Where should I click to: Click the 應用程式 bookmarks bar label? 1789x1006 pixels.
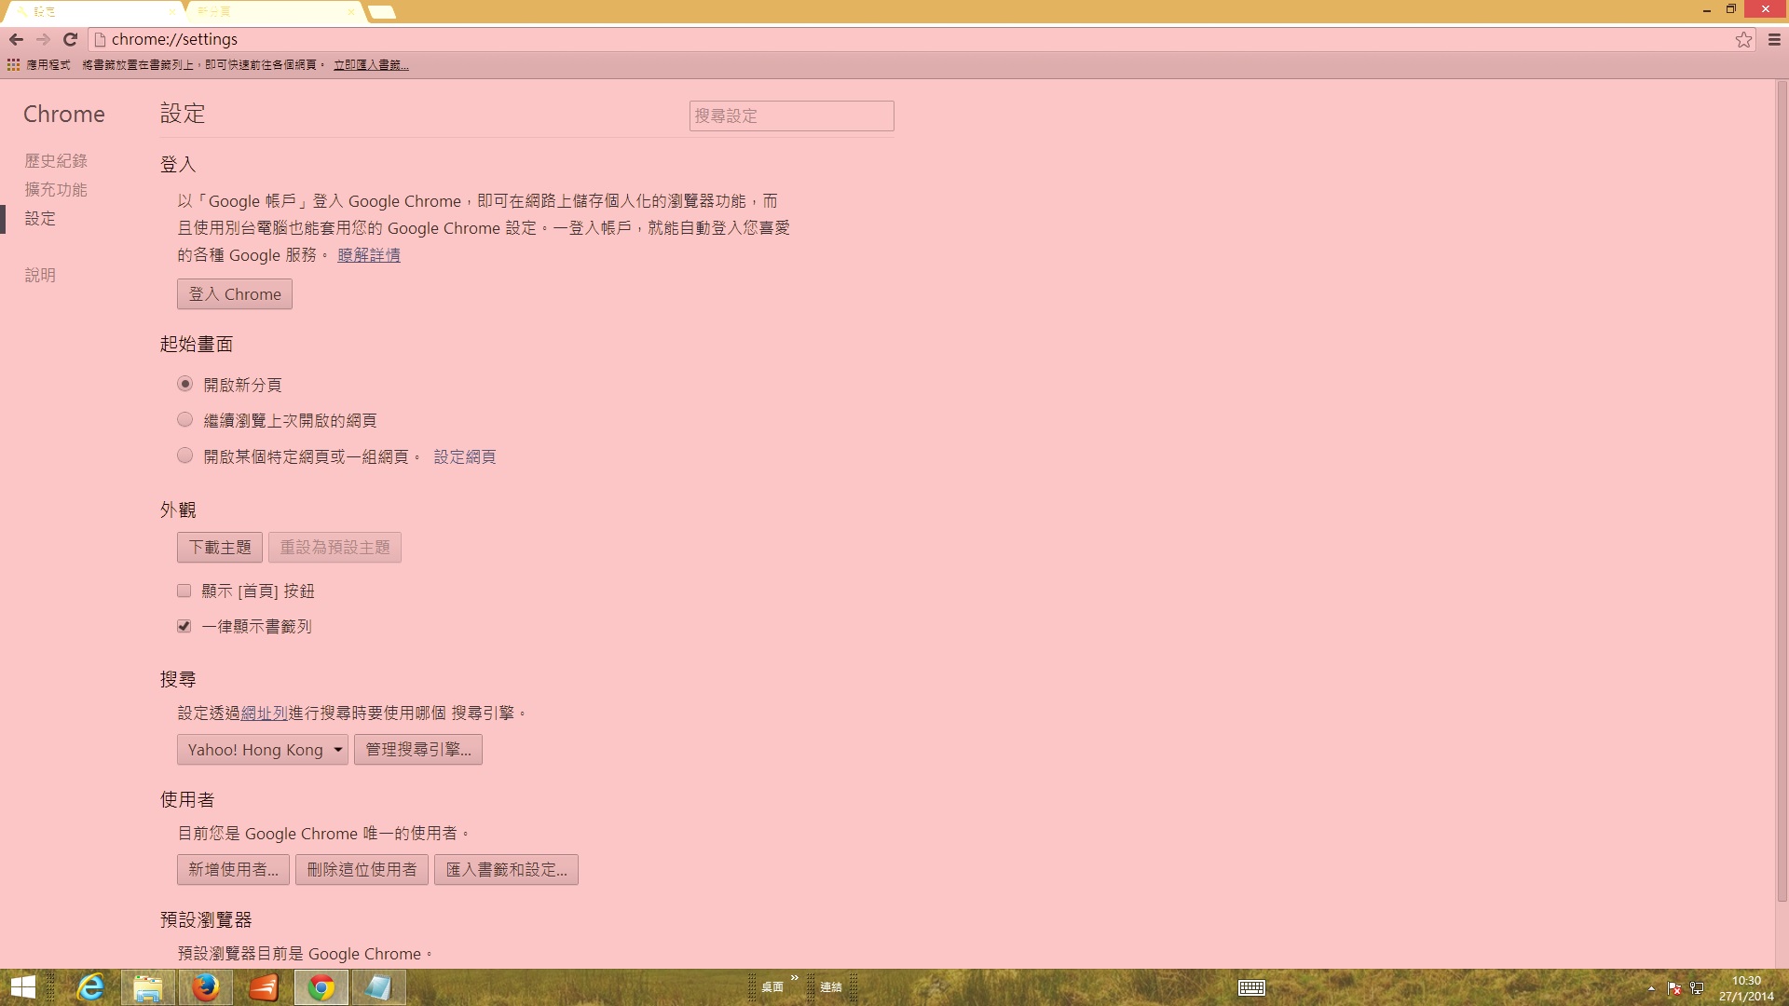point(48,65)
